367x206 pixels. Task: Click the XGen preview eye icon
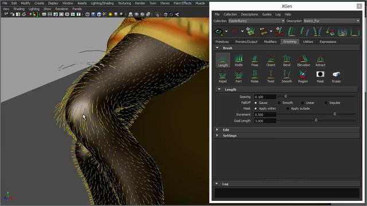[219, 31]
